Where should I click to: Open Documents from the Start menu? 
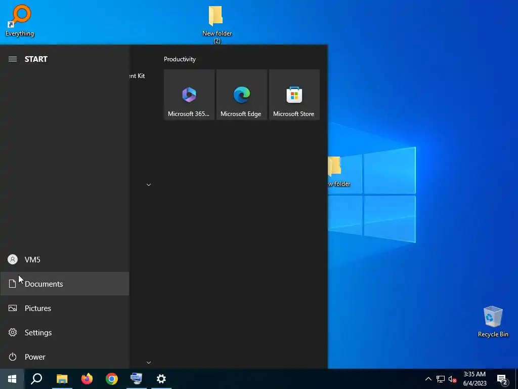click(x=65, y=284)
